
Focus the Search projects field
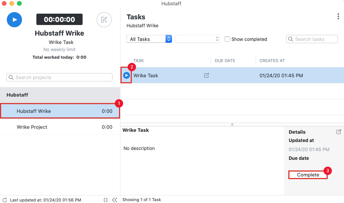pyautogui.click(x=59, y=77)
